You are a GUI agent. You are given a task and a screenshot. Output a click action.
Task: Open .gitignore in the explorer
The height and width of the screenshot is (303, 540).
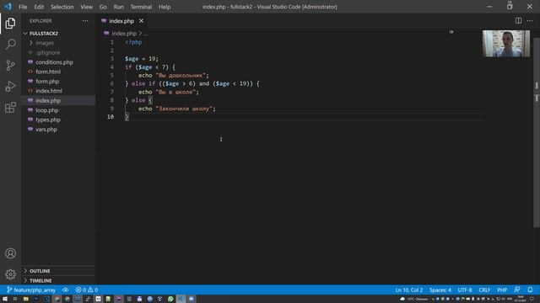48,52
